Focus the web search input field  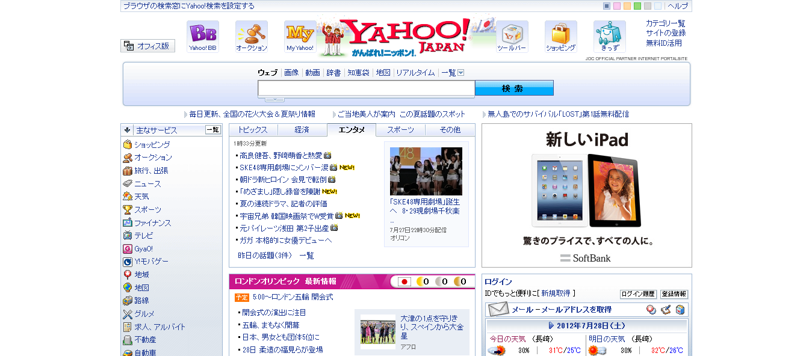click(367, 88)
